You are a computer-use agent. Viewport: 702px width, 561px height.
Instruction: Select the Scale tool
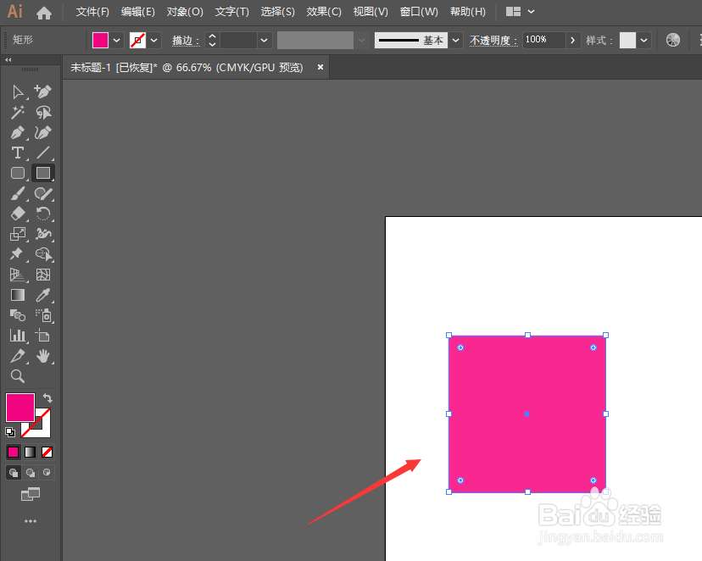[18, 234]
